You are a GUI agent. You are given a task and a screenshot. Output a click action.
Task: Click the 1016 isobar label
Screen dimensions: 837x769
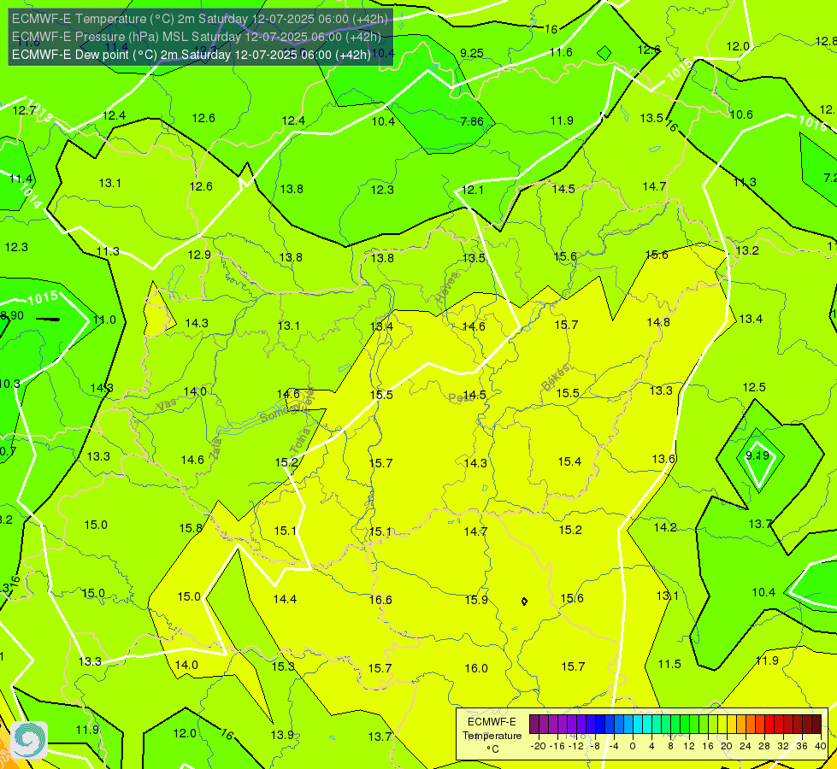[813, 123]
